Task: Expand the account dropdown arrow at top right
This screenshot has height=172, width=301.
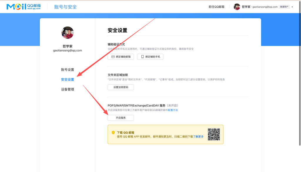Action: (292, 7)
